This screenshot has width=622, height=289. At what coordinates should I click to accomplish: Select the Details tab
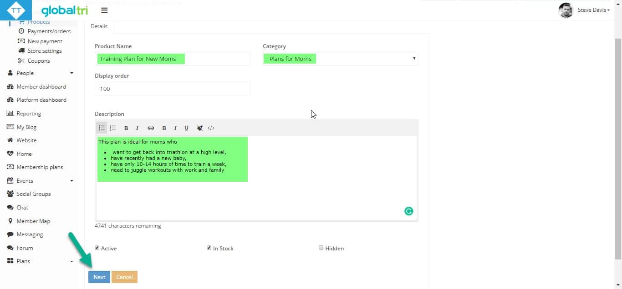99,26
